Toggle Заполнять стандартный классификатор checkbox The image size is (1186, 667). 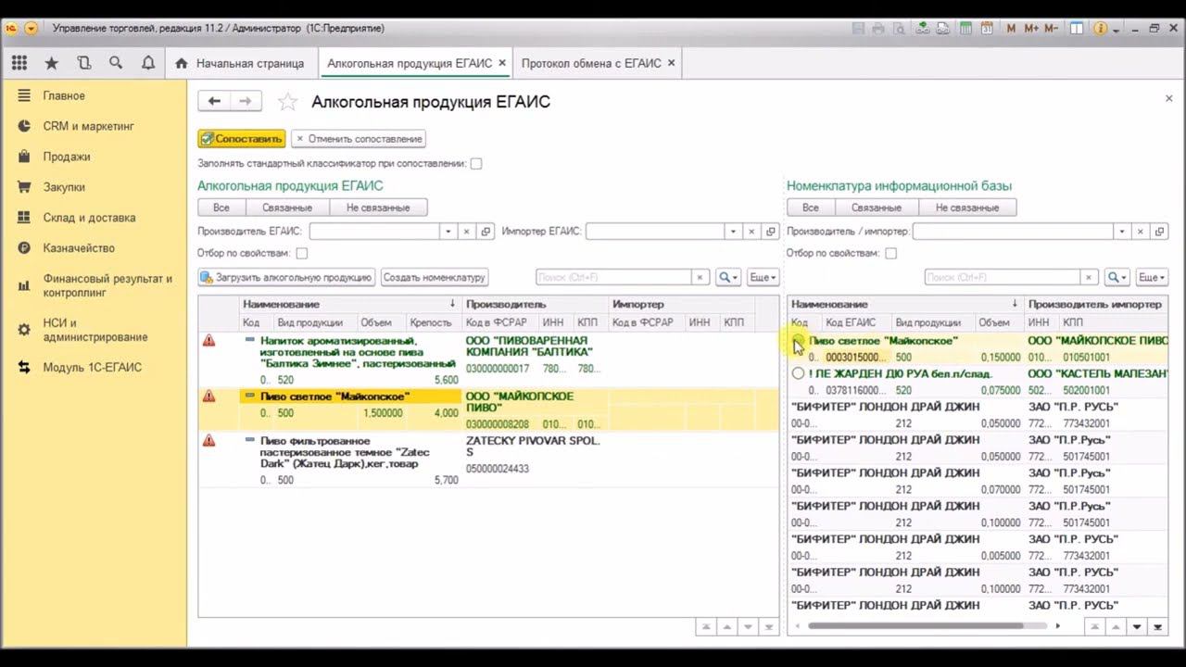point(476,164)
